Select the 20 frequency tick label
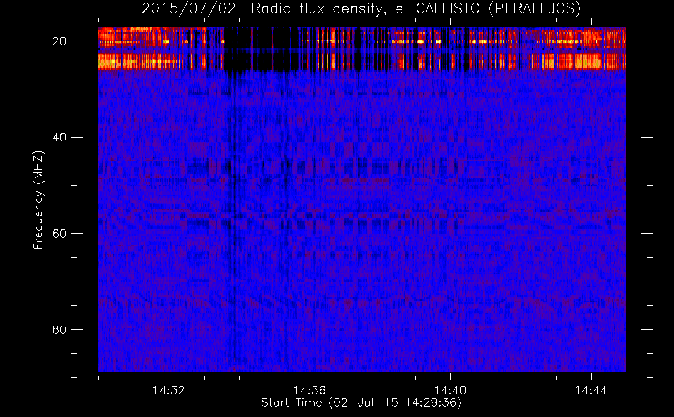The height and width of the screenshot is (417, 674). point(60,41)
